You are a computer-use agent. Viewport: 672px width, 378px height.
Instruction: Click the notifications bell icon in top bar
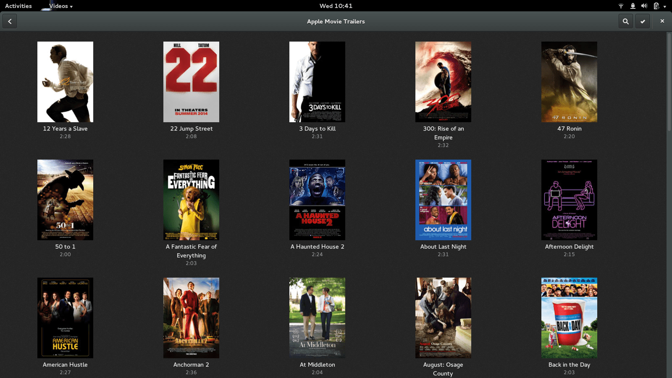633,6
